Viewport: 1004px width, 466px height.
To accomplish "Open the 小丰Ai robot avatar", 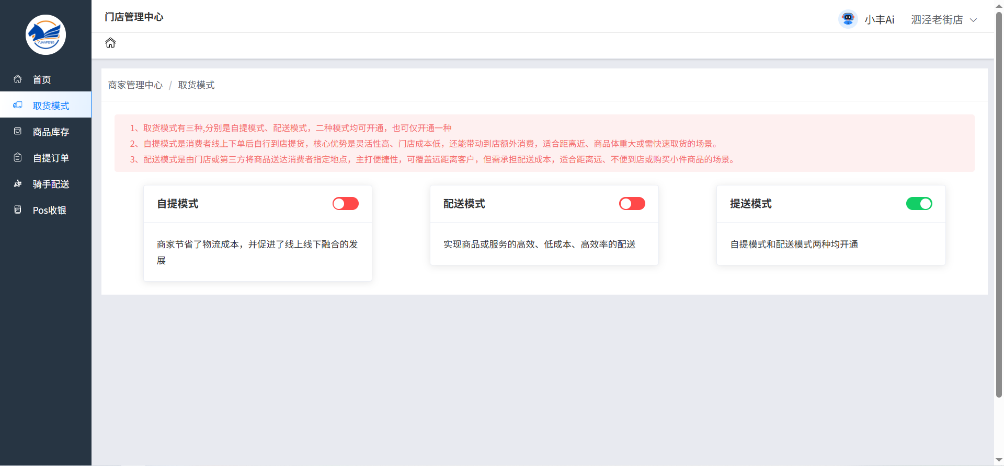I will pos(848,19).
